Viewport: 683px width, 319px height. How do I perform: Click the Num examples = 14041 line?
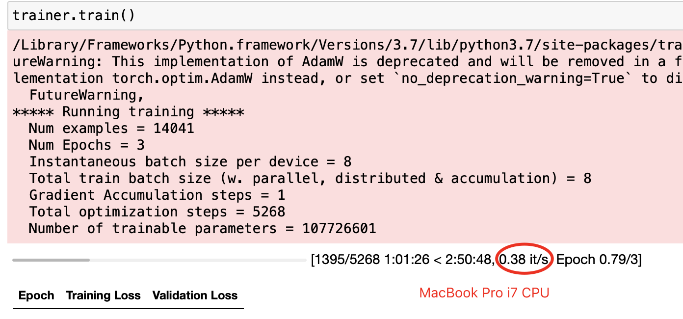click(x=111, y=129)
